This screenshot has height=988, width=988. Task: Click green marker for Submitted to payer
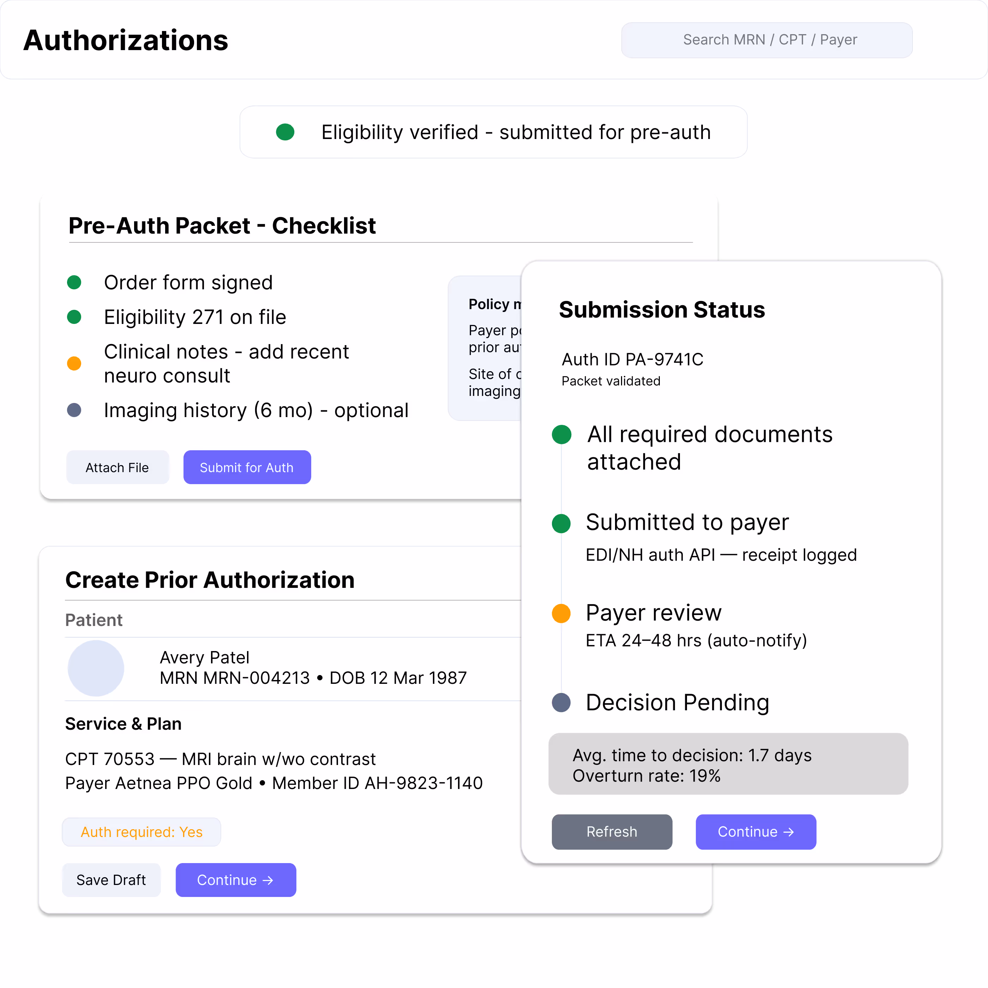(561, 523)
